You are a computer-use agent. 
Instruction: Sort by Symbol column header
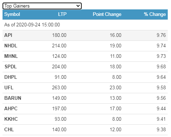click(x=12, y=14)
